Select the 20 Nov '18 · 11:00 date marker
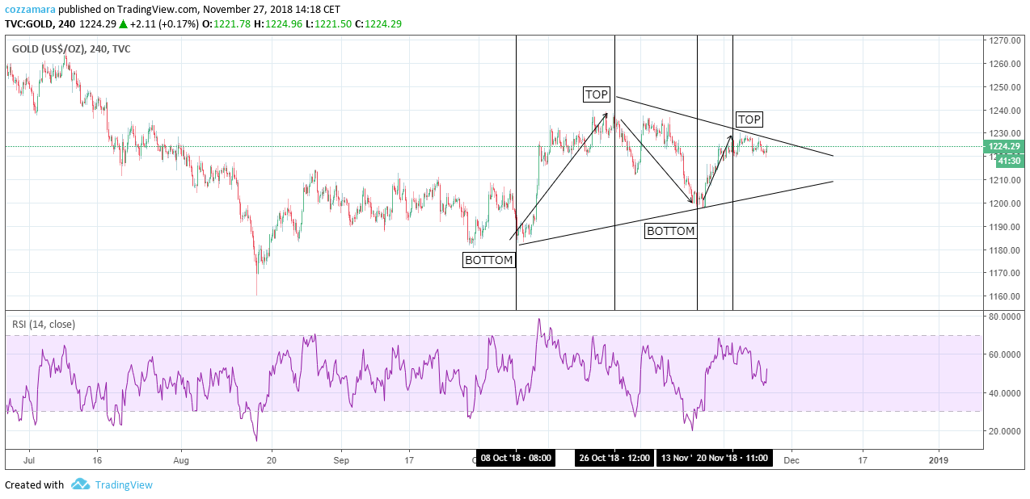Viewport: 1030px width, 499px height. click(x=732, y=458)
